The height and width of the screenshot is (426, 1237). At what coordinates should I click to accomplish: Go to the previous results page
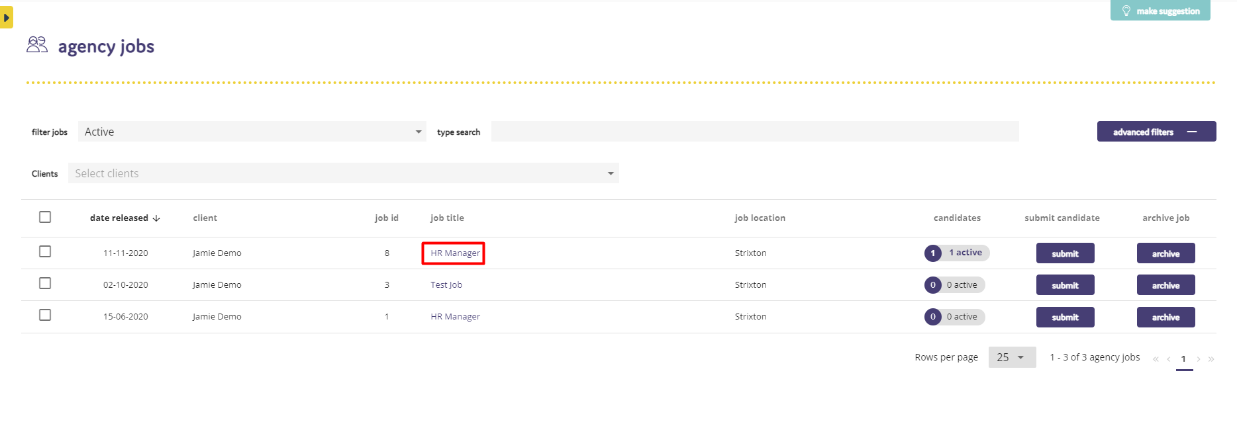click(1169, 359)
